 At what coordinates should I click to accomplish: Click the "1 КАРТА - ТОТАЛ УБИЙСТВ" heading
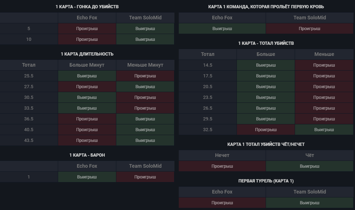(x=266, y=43)
